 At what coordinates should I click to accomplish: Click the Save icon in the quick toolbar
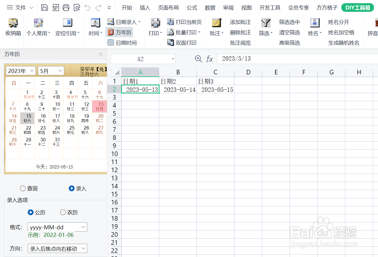point(44,7)
